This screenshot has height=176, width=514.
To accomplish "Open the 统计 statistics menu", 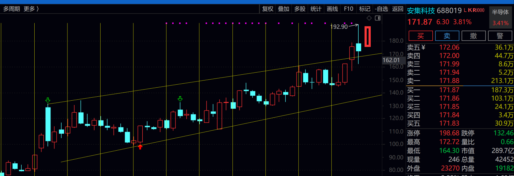I will coord(316,9).
